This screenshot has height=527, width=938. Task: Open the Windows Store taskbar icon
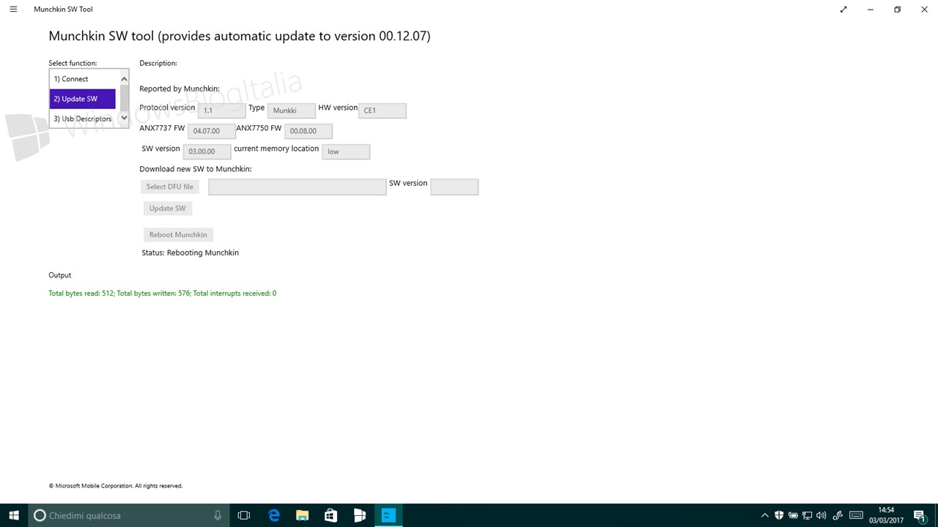point(330,515)
